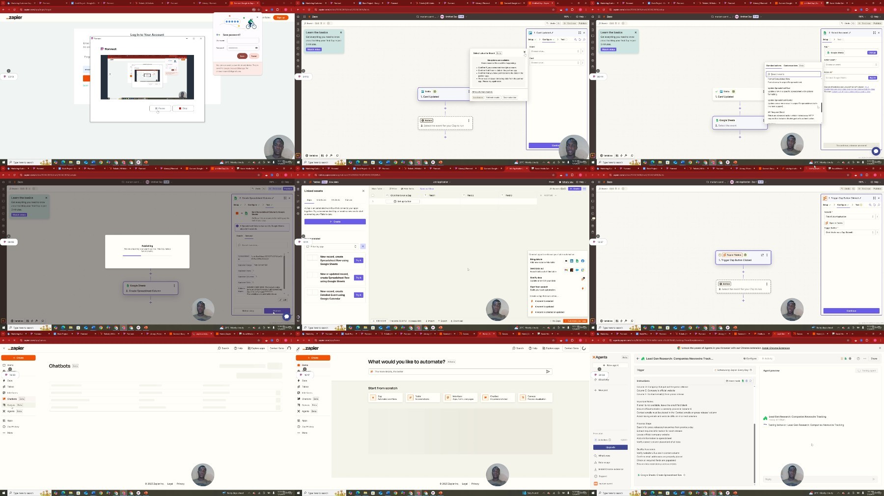Screen dimensions: 884x496
Task: Click Continue in Trigger Zap Button Clicked panel
Action: click(x=851, y=311)
